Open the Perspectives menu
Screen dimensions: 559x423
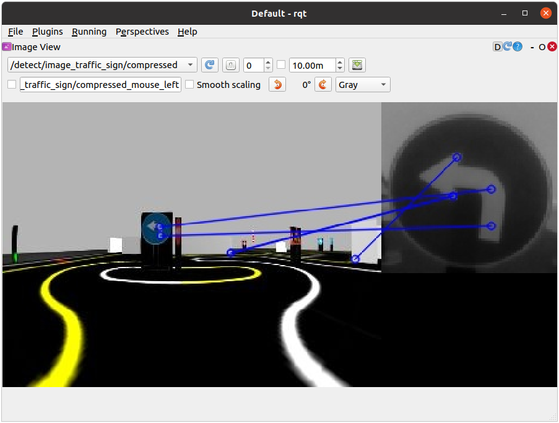pos(142,32)
